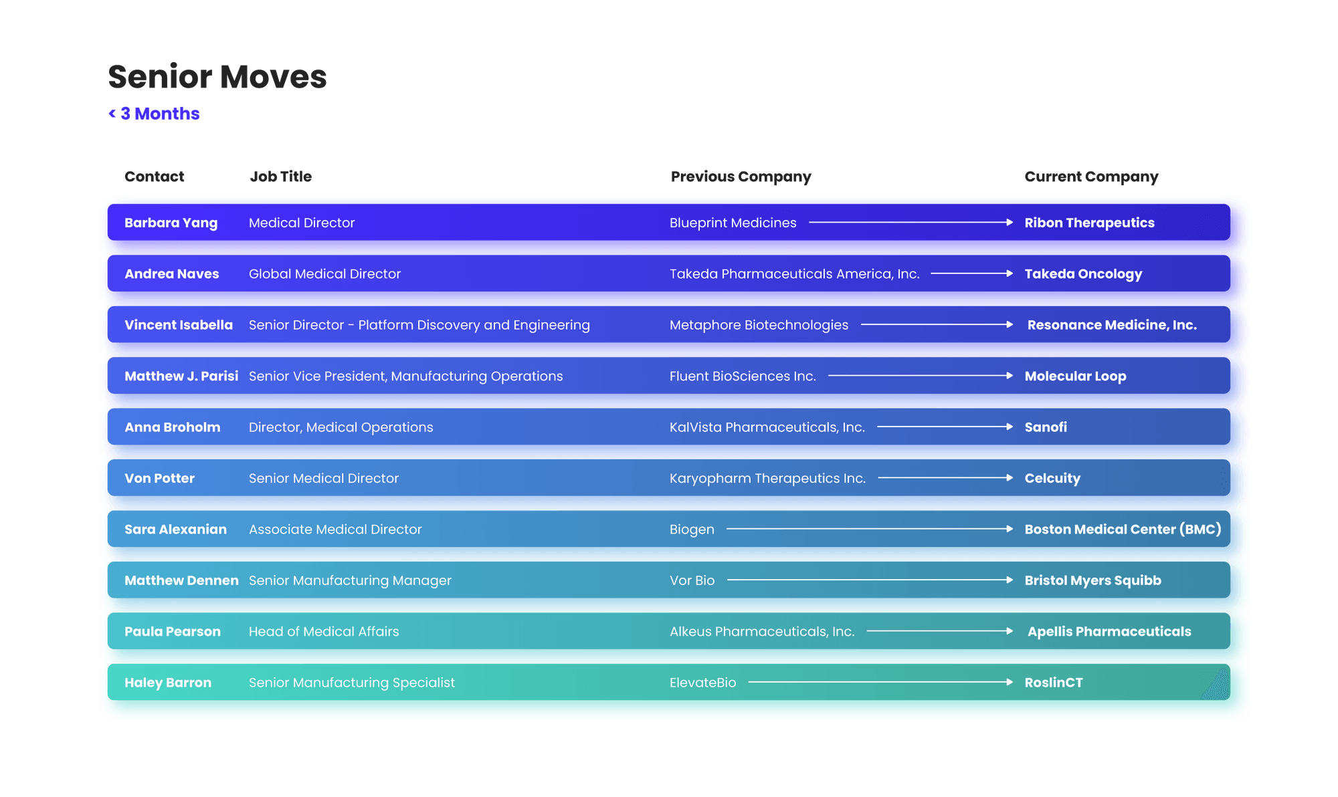Click 'Senior Vice President, Manufacturing Operations'
Image resolution: width=1338 pixels, height=797 pixels.
406,376
